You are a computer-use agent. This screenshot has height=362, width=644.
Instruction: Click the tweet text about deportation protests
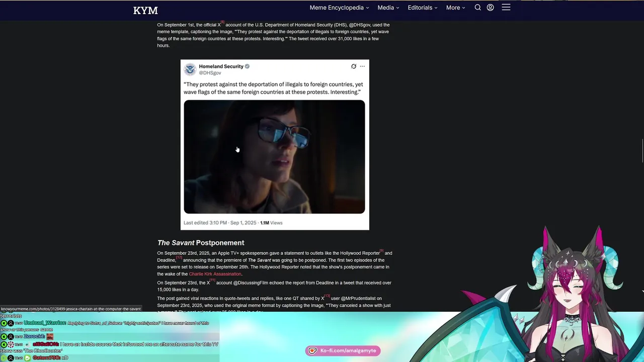click(x=273, y=88)
